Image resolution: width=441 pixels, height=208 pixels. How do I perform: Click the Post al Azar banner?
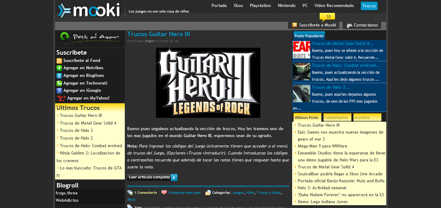(90, 38)
